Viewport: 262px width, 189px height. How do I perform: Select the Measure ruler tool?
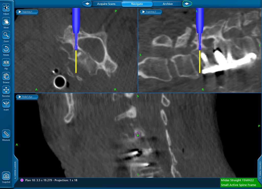pos(6,134)
